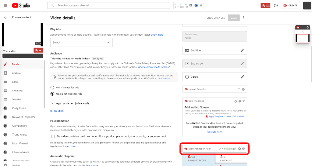Select 'Yes, it's made for kids' radio
The height and width of the screenshot is (166, 312).
click(52, 87)
